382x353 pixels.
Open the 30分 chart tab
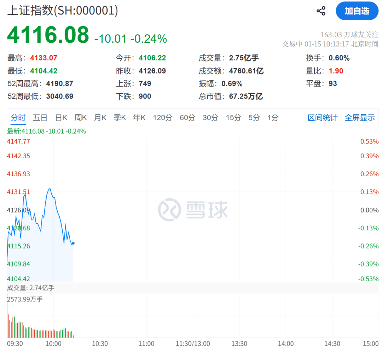click(x=210, y=118)
